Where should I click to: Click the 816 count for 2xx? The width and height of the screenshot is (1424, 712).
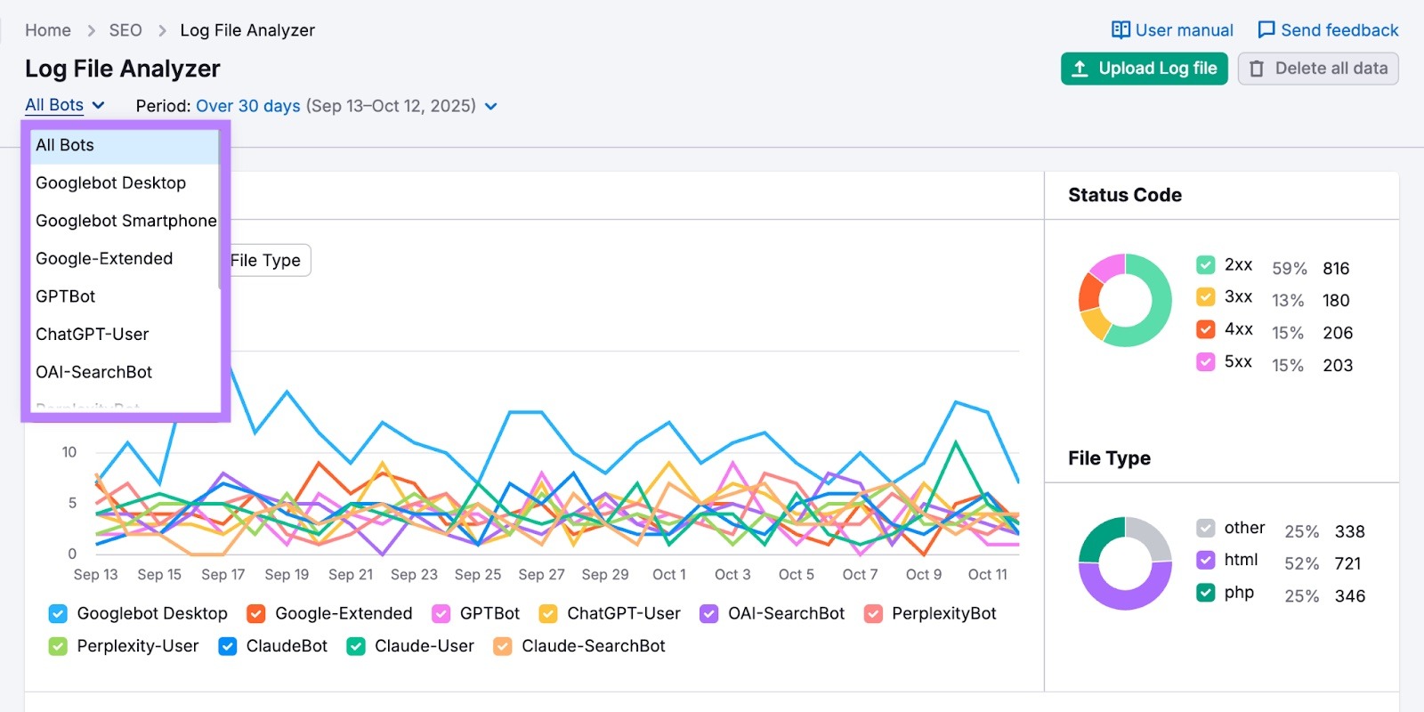(1336, 269)
